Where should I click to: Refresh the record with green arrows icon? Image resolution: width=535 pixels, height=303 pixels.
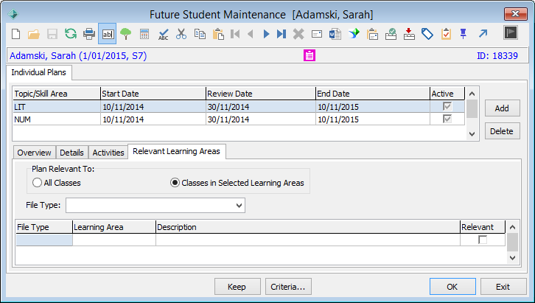(x=71, y=34)
